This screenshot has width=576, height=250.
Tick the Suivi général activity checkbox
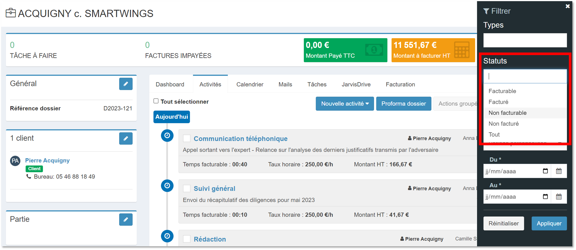187,188
